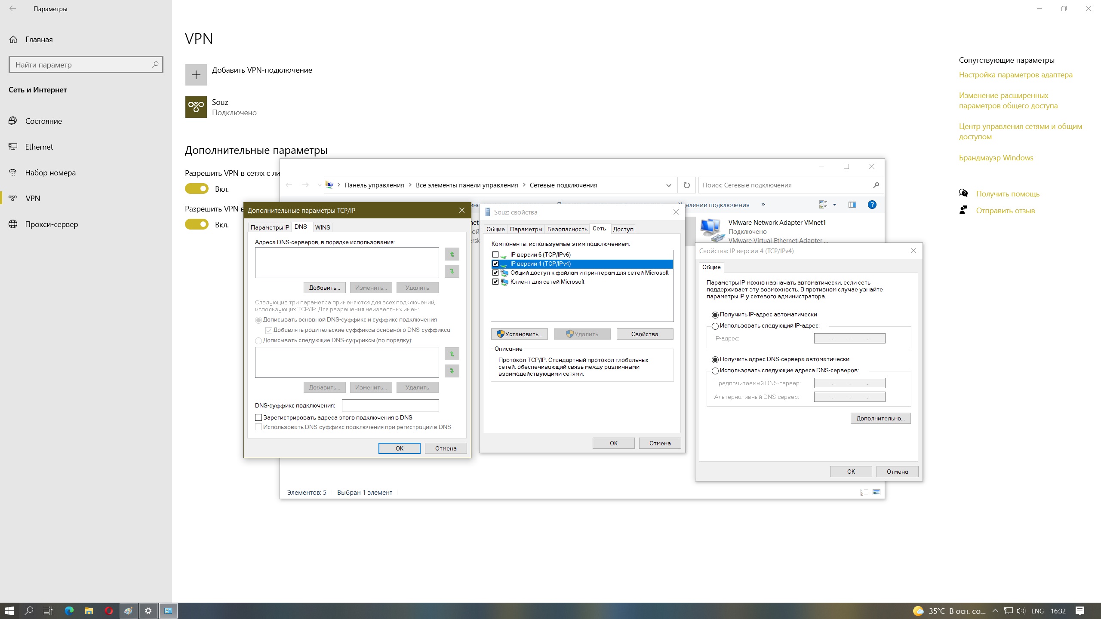Viewport: 1101px width, 619px height.
Task: Switch to large icons view in status bar
Action: click(x=876, y=492)
